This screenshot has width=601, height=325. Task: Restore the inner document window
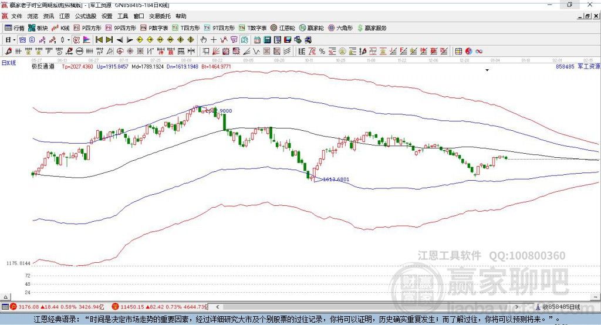(x=588, y=16)
